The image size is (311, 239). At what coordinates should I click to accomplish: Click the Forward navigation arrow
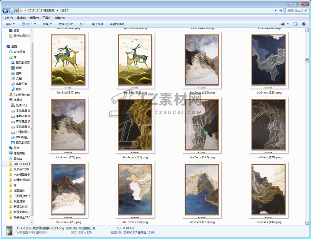[12, 10]
